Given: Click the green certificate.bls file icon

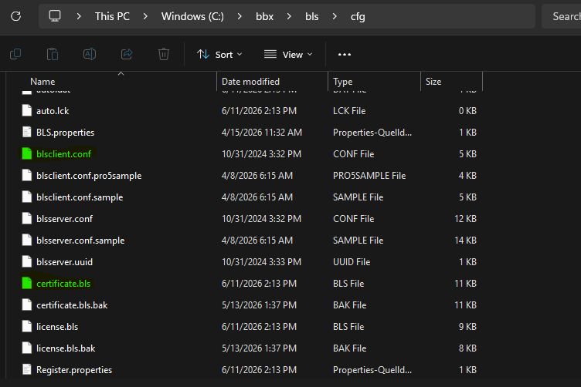Looking at the screenshot, I should pos(27,283).
